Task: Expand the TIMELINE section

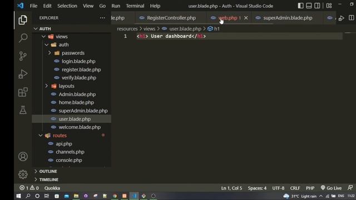Action: (x=49, y=179)
